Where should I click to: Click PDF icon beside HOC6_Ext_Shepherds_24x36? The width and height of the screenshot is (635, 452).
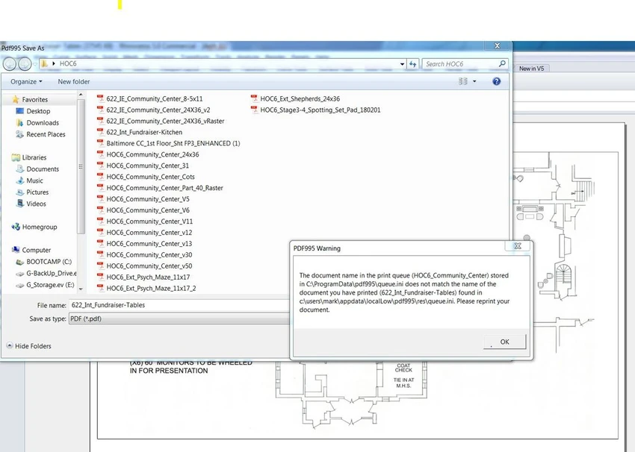[254, 98]
